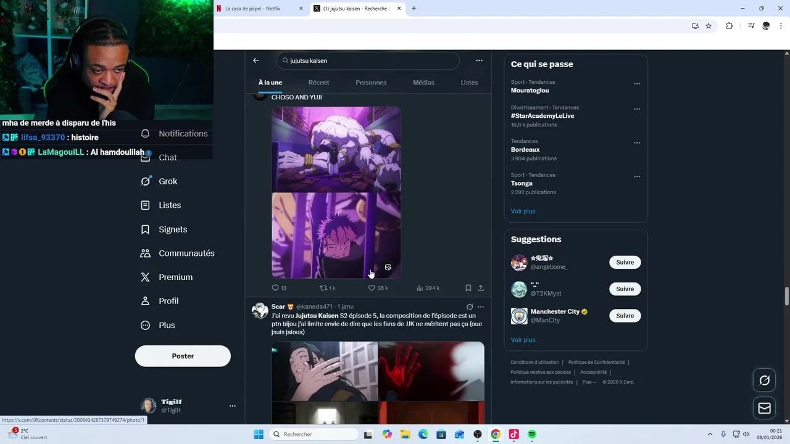Screen dimensions: 790x444
Task: Click the page vertical scrollbar thumb
Action: point(786,296)
